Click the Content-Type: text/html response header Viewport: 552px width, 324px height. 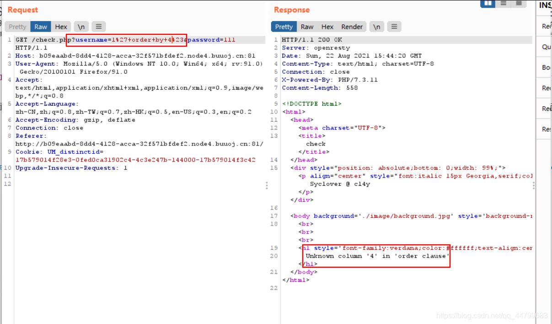tap(358, 64)
